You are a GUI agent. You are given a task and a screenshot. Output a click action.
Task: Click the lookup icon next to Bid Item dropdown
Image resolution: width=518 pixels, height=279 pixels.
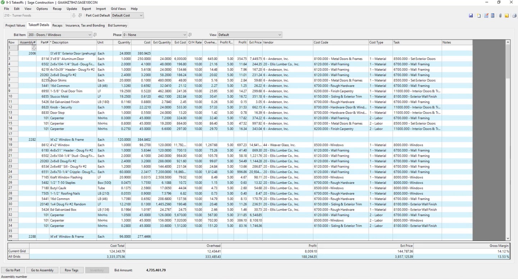(95, 35)
